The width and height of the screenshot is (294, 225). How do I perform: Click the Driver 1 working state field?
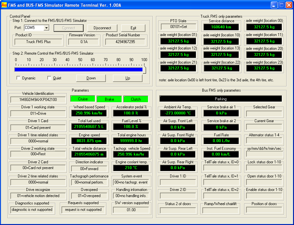[38, 113]
